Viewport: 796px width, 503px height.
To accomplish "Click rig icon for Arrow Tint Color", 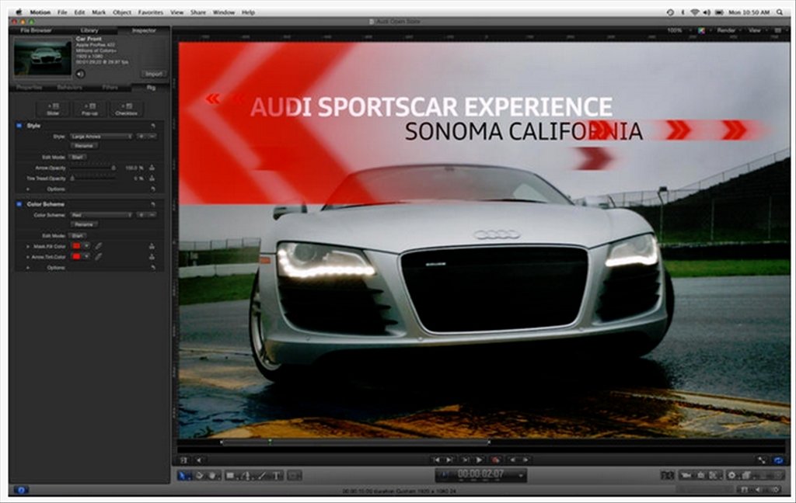I will 152,257.
